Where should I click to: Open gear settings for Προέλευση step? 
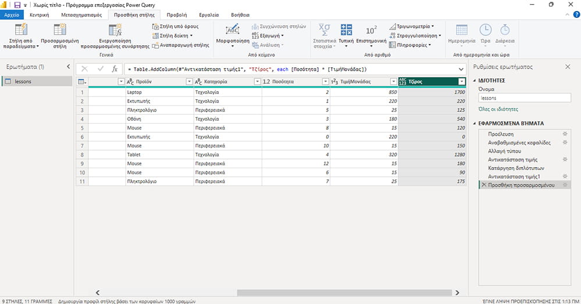point(565,134)
